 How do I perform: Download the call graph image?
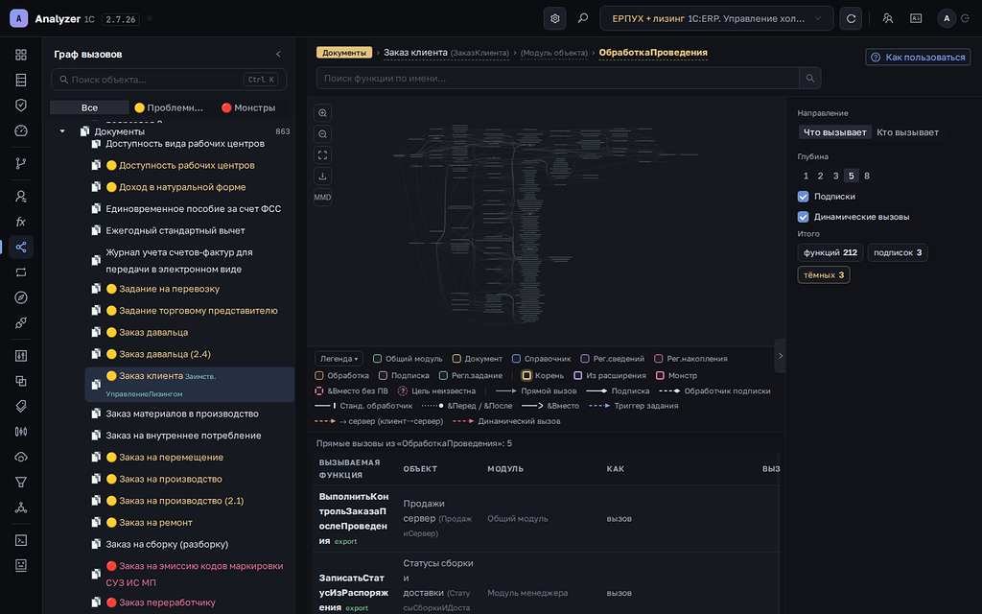(322, 177)
